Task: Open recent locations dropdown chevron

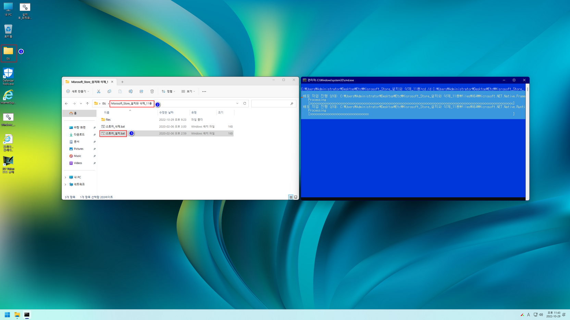Action: 81,104
